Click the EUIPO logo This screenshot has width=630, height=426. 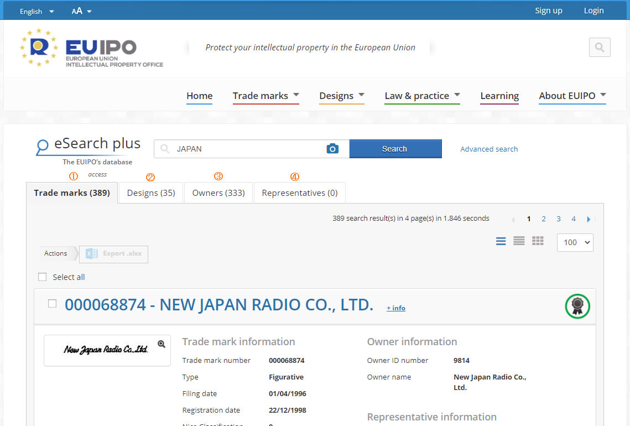tap(92, 48)
